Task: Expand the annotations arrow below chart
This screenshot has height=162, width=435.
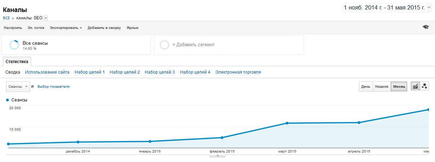Action: click(218, 155)
